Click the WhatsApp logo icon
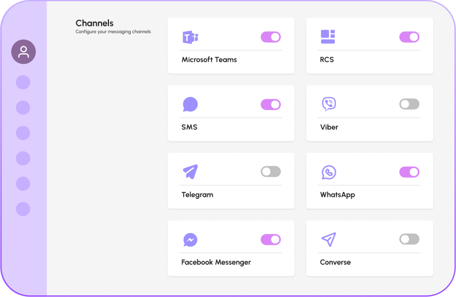This screenshot has width=456, height=297. [329, 173]
